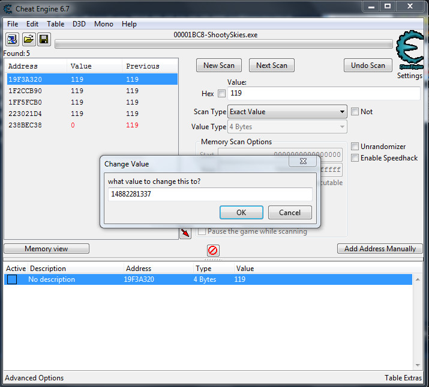Click the Undo Scan button
This screenshot has width=429, height=387.
pyautogui.click(x=368, y=66)
